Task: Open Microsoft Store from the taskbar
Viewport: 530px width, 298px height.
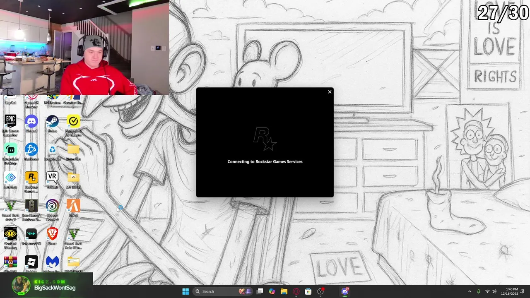Action: [308, 291]
